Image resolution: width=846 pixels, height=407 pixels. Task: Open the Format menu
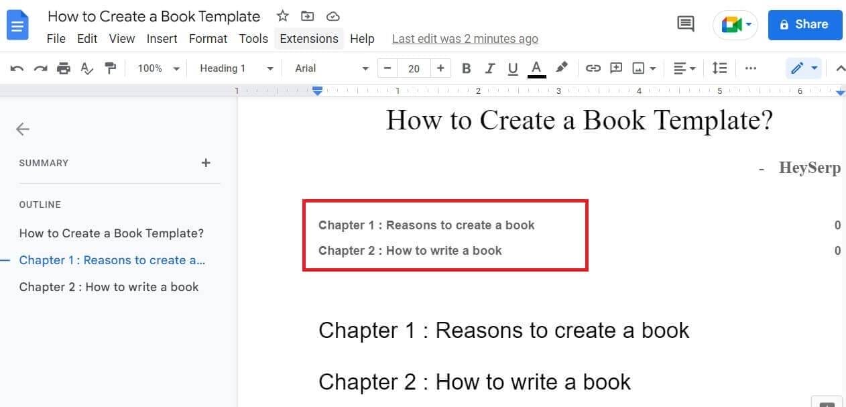coord(208,38)
